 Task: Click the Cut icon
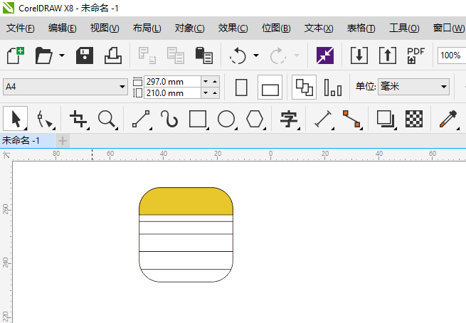tap(147, 55)
